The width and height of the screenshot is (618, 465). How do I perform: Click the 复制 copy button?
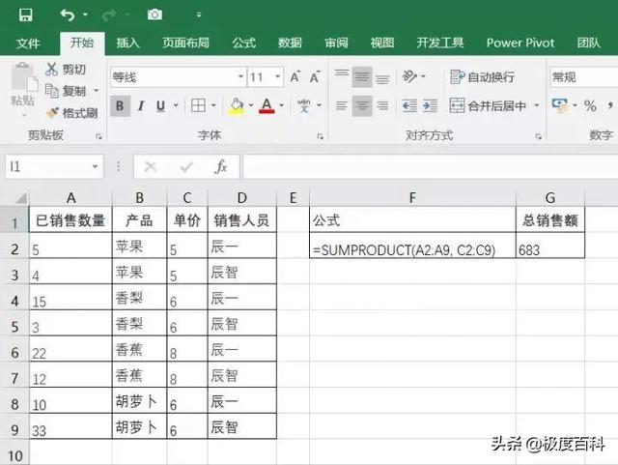(x=66, y=91)
